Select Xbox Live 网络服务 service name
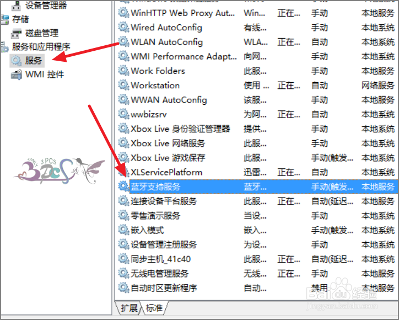The width and height of the screenshot is (399, 320). coord(168,143)
